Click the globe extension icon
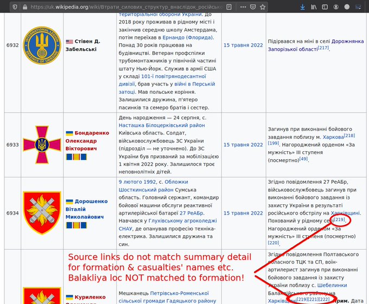 [x=347, y=7]
